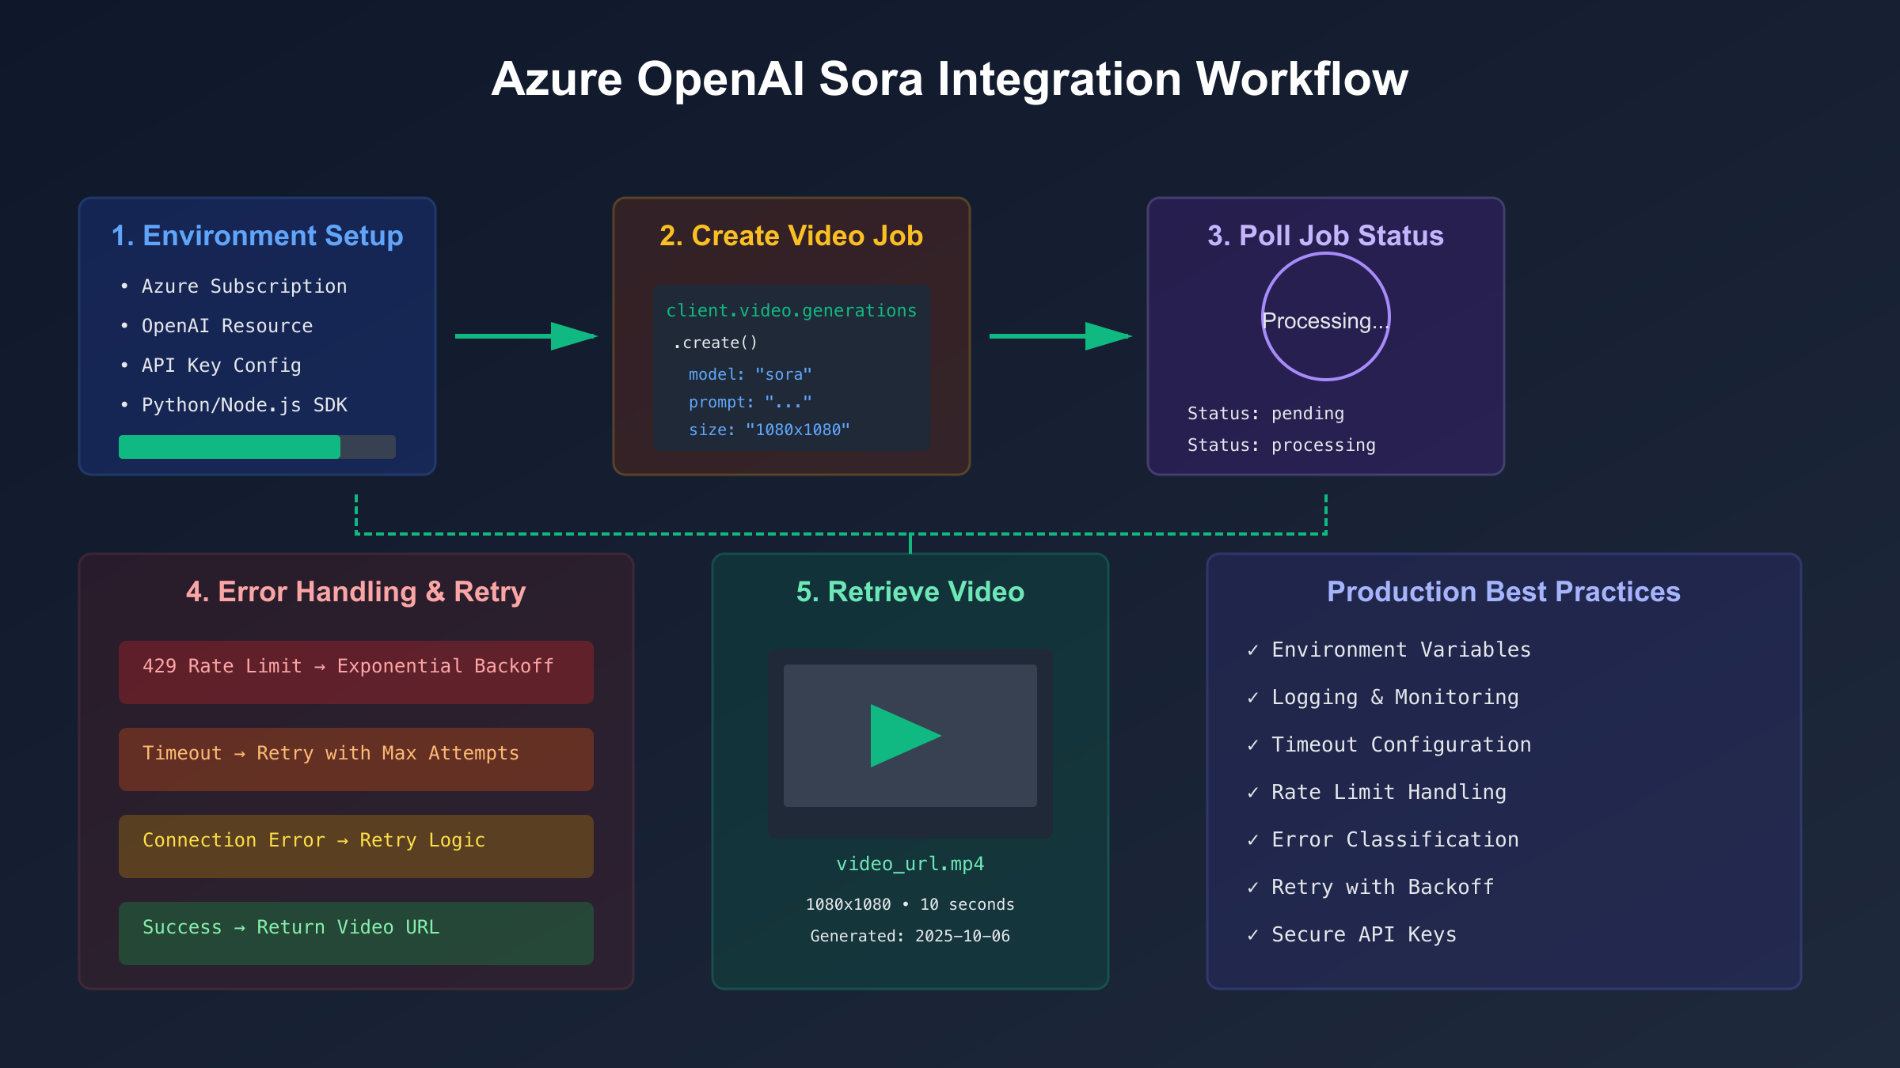Click the Production Best Practices heading
This screenshot has width=1900, height=1068.
(x=1503, y=592)
